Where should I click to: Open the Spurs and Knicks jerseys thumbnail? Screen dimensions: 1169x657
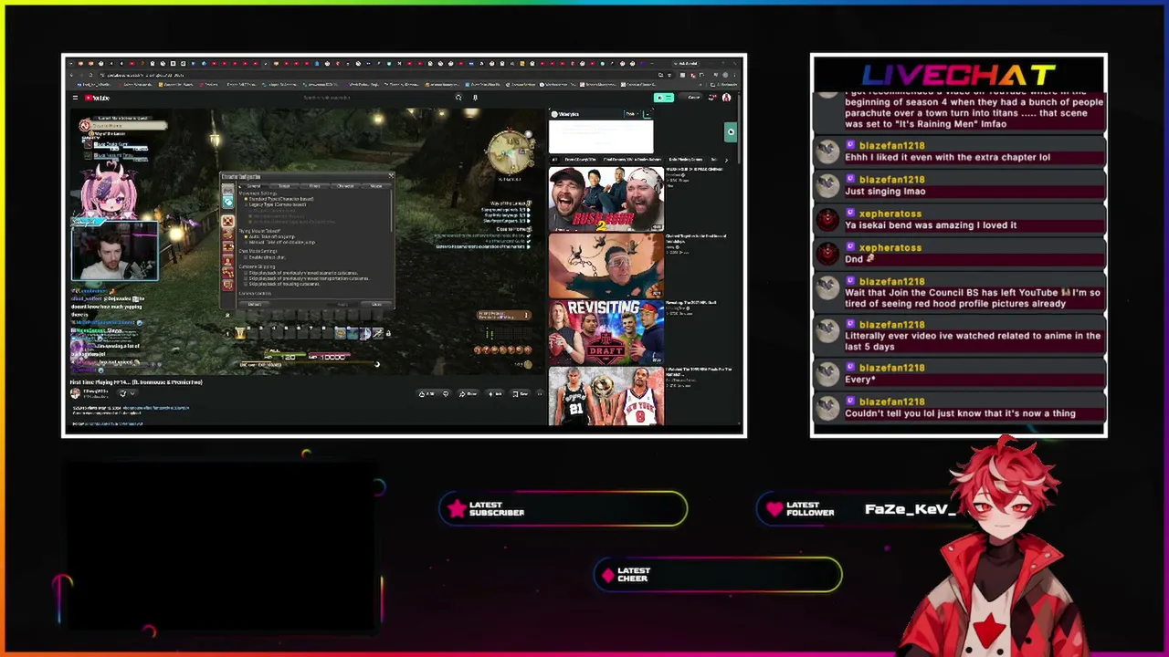[606, 397]
